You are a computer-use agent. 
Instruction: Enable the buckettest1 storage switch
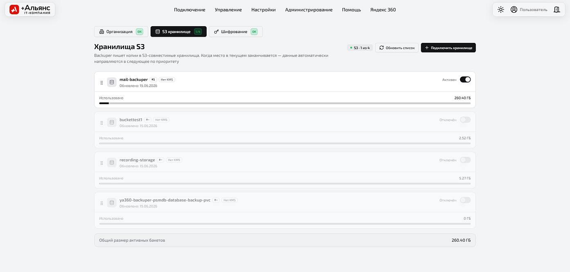click(x=465, y=120)
